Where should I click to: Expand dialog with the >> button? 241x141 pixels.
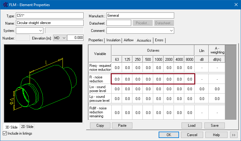tap(234, 135)
